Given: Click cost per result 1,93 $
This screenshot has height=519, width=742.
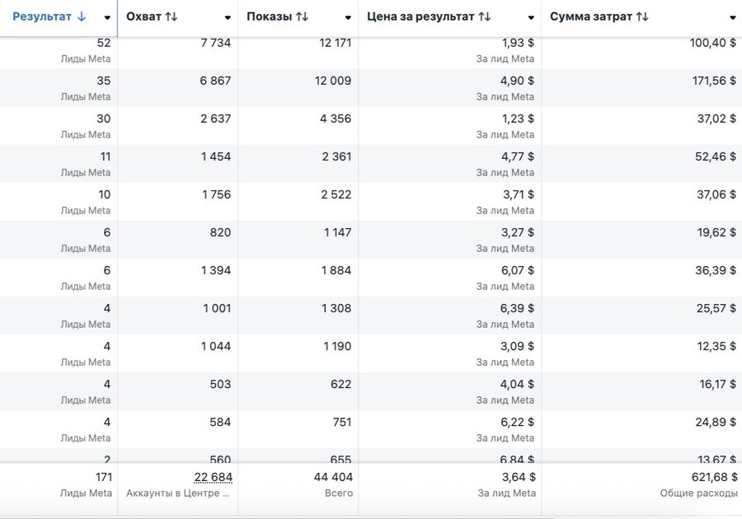Looking at the screenshot, I should coord(519,43).
